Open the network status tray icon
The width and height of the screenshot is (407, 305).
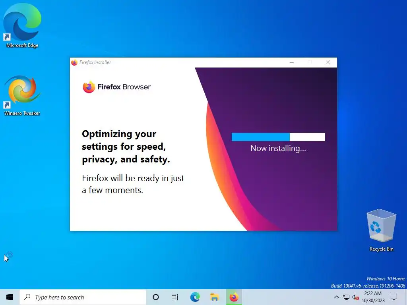(x=346, y=297)
